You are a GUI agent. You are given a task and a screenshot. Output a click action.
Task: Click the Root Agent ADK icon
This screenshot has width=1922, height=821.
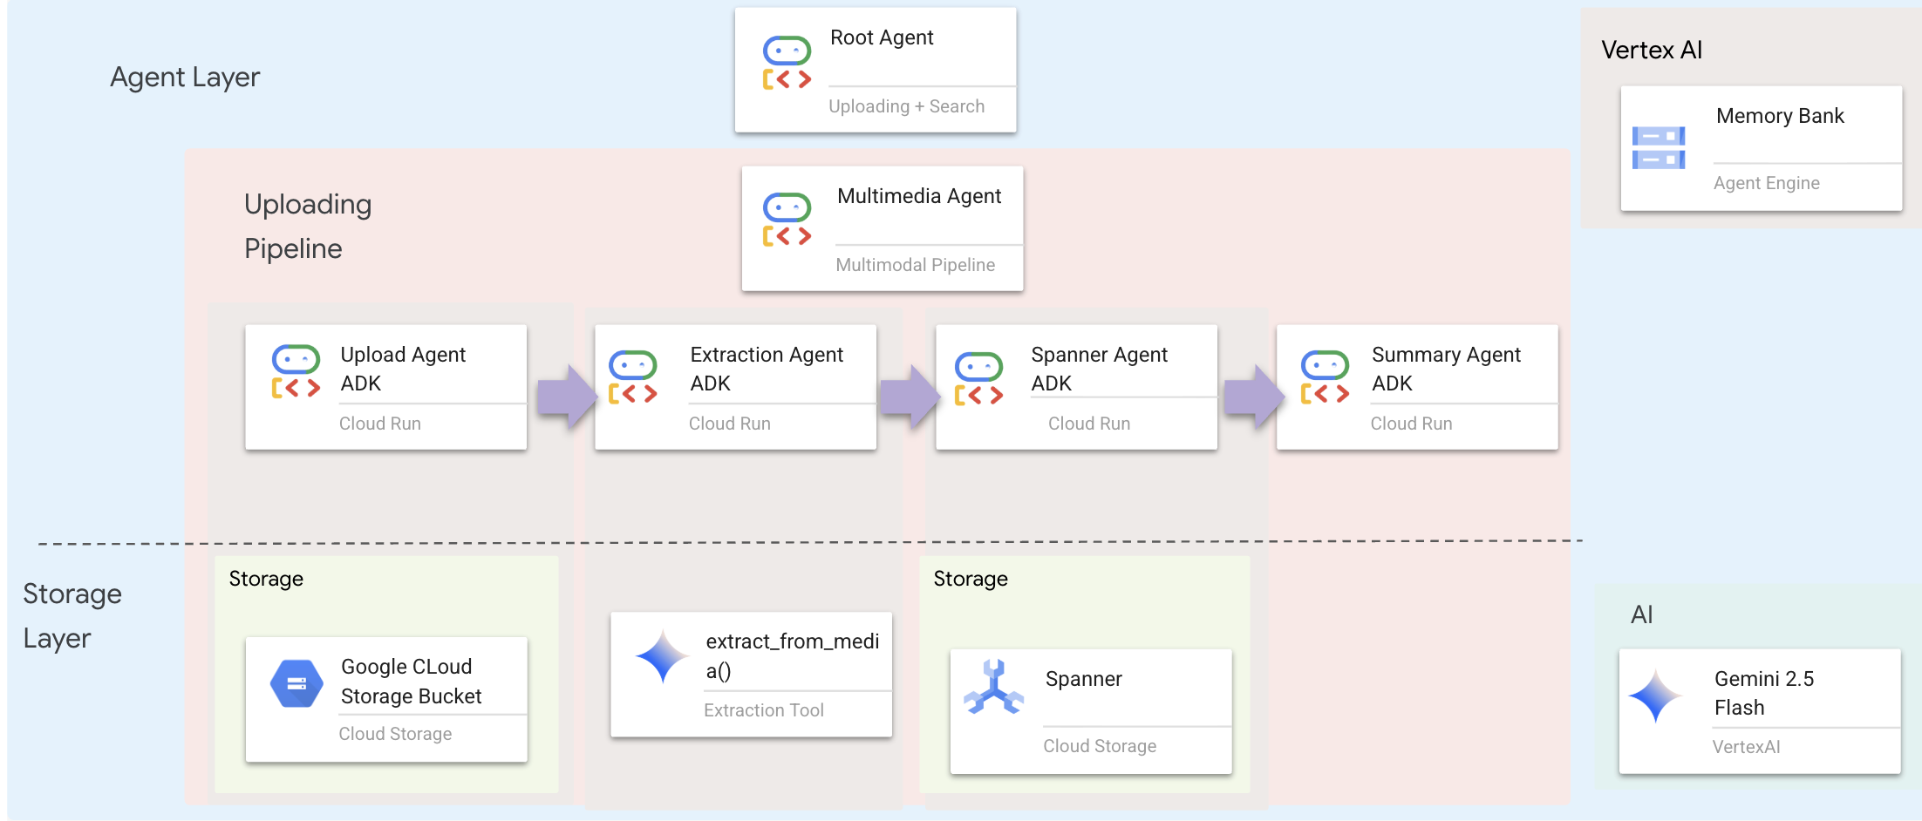pos(787,63)
